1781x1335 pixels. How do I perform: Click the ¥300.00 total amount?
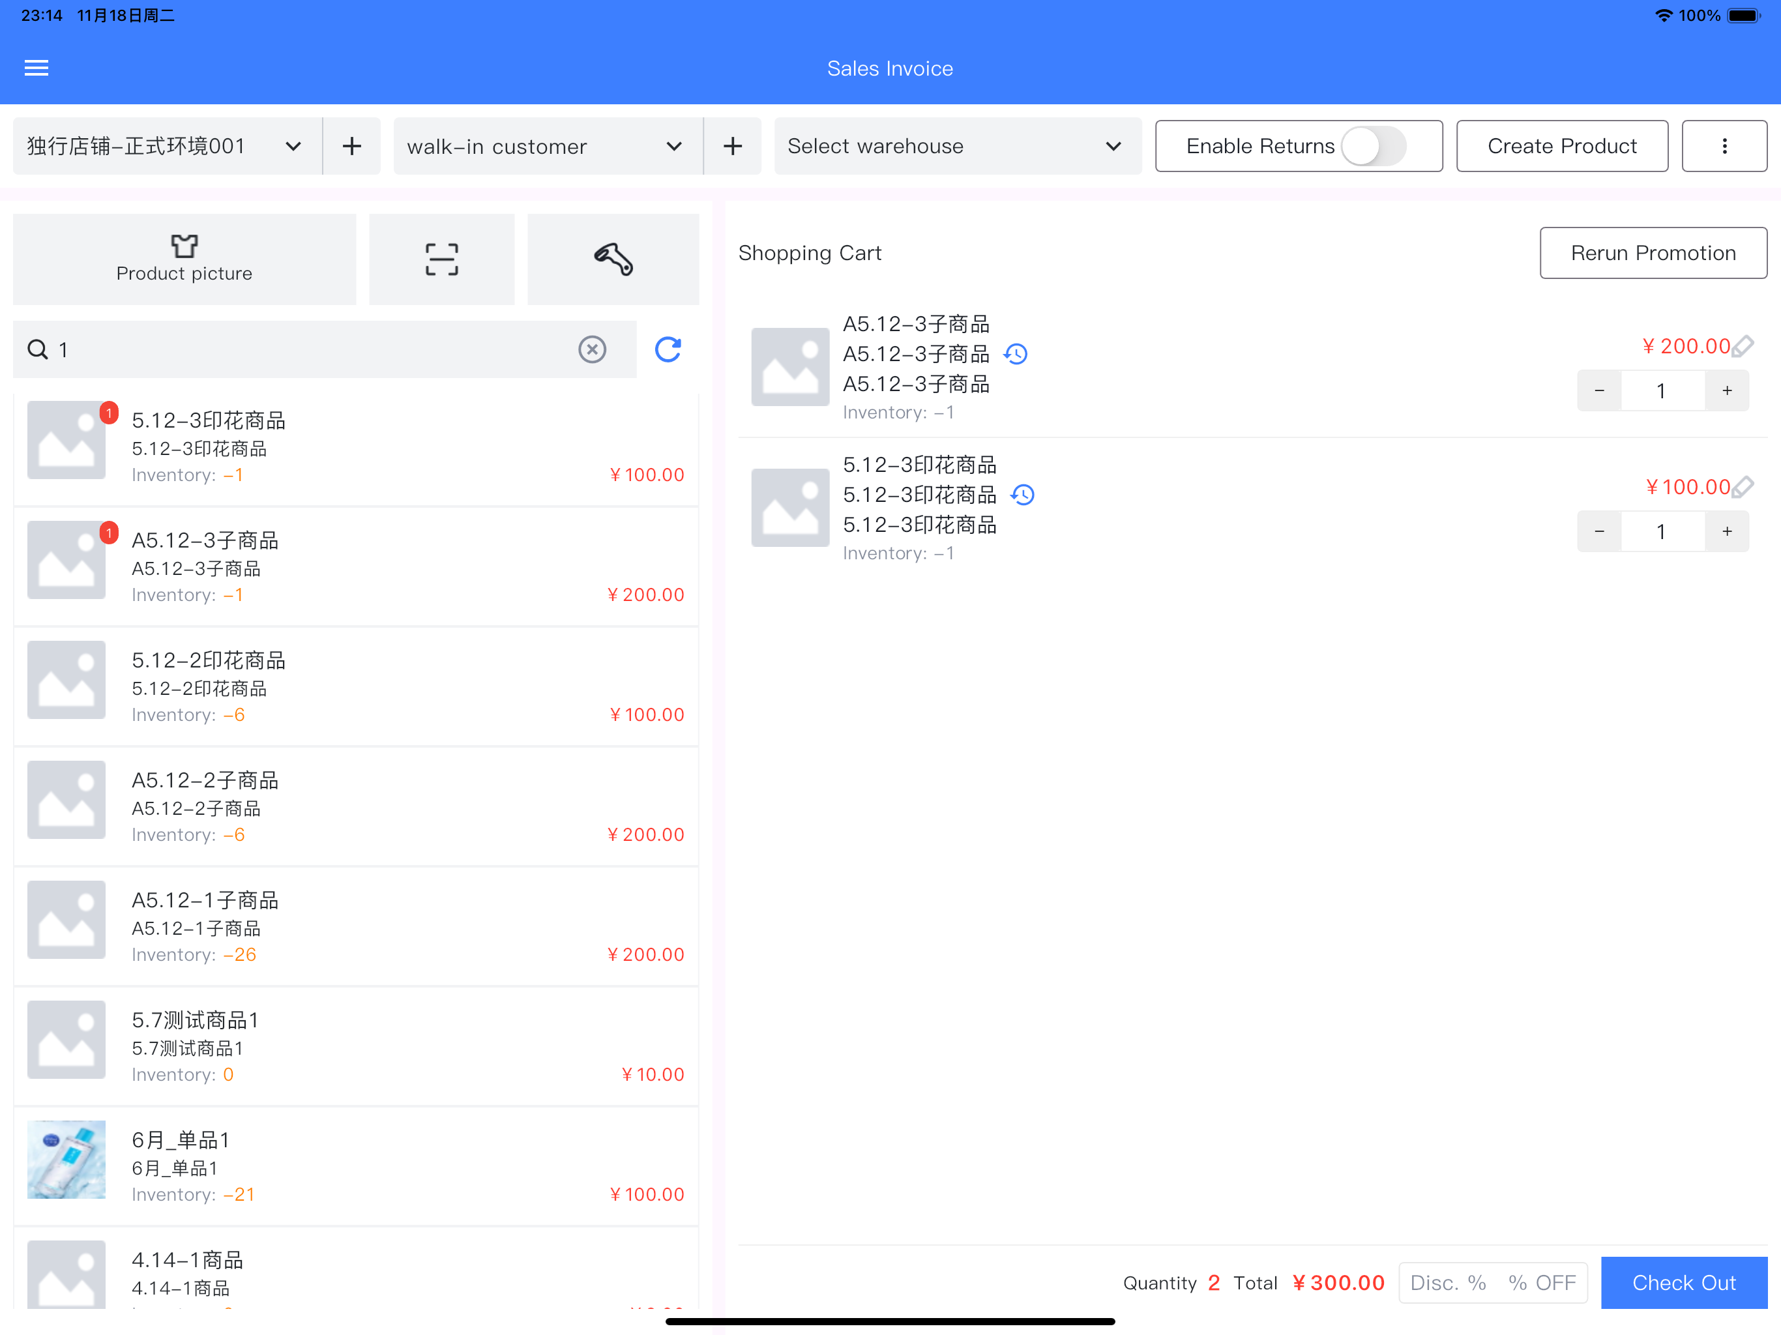(1338, 1283)
